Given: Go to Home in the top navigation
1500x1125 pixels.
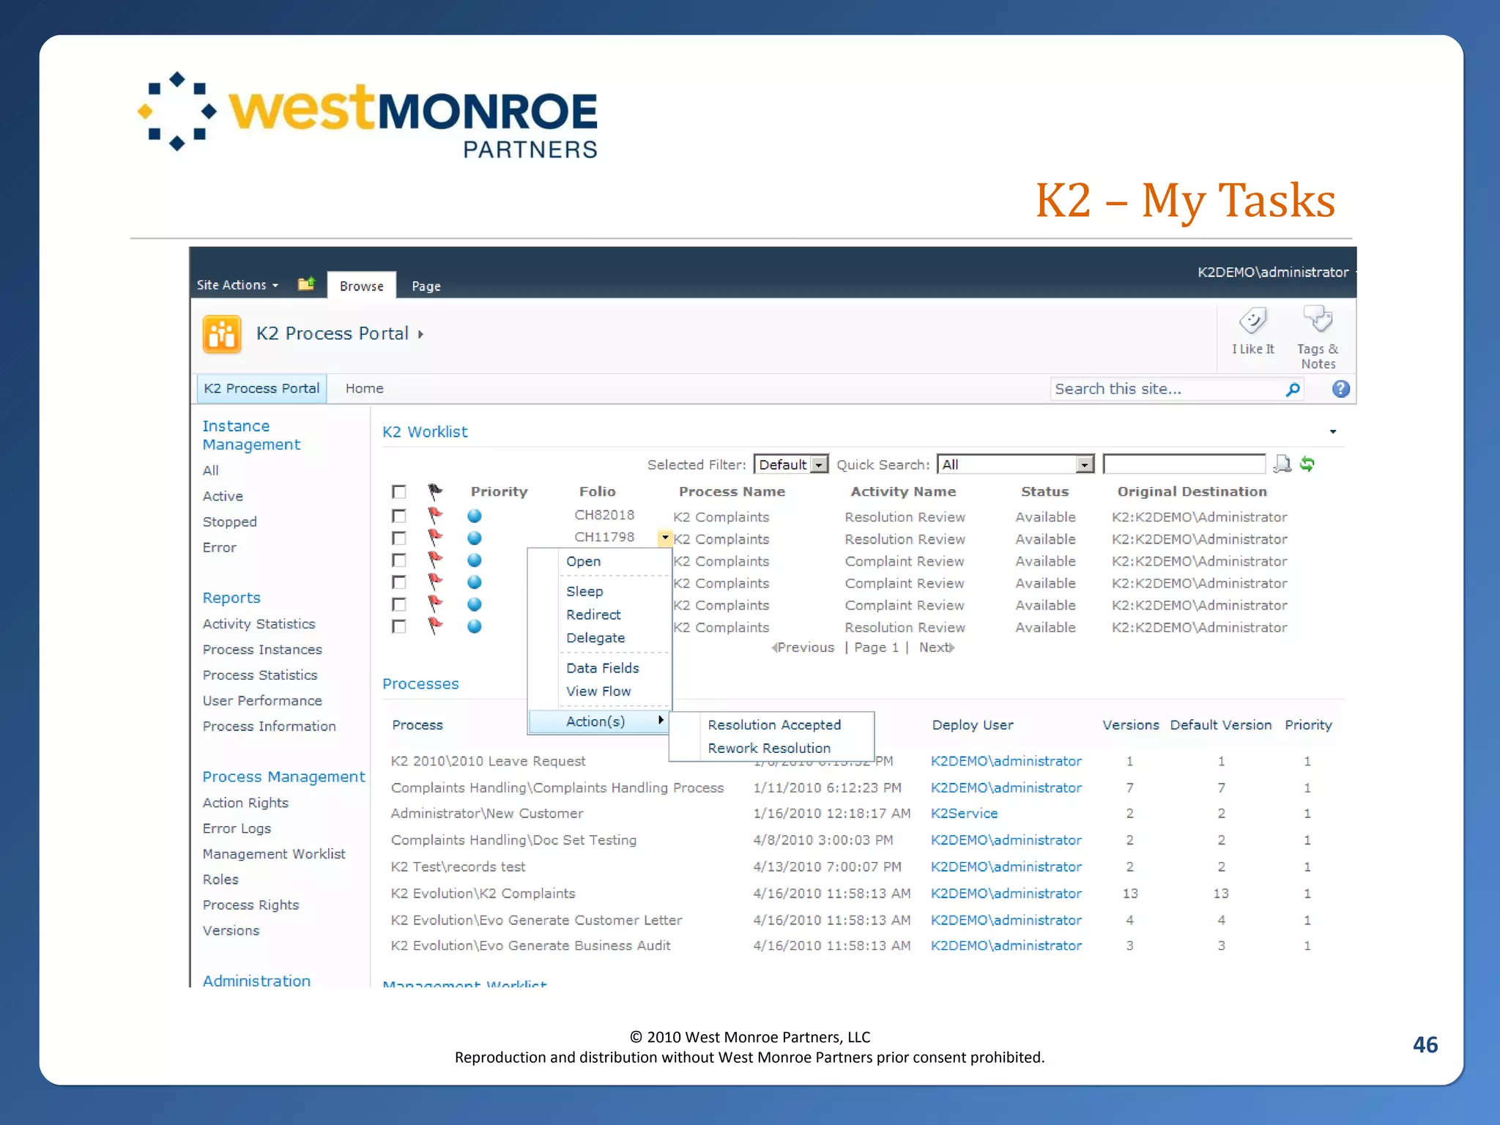Looking at the screenshot, I should coord(365,388).
